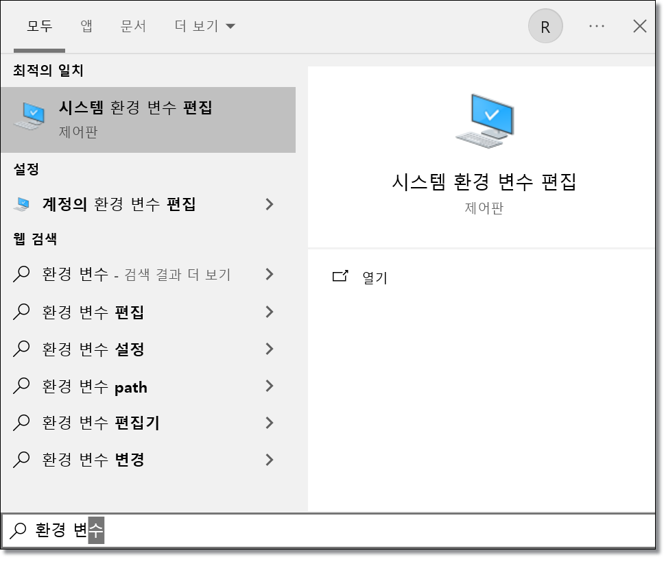Expand chevron for 환경 변수 path suggestion
This screenshot has height=568, width=664.
coord(270,386)
